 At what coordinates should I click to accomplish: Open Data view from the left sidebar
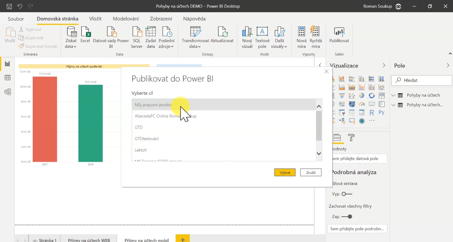coord(7,78)
